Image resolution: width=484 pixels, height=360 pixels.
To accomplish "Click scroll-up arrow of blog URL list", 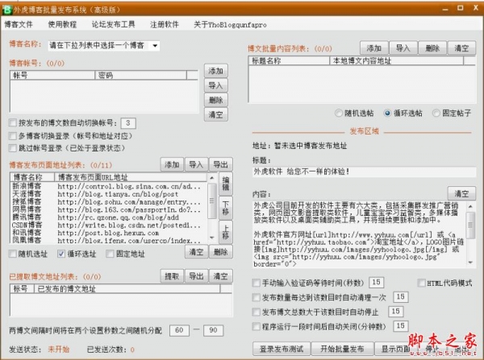I will (x=211, y=178).
